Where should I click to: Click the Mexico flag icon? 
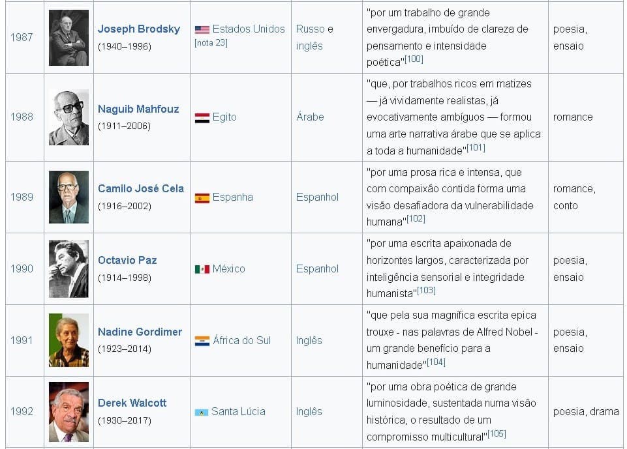202,269
